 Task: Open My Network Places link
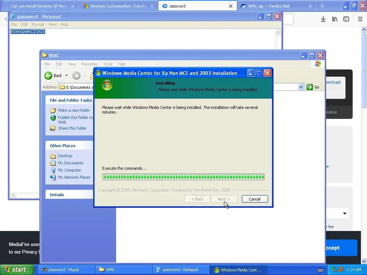(x=74, y=177)
